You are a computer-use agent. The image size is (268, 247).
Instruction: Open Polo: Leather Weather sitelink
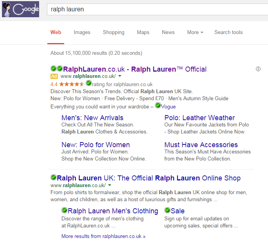pos(200,118)
